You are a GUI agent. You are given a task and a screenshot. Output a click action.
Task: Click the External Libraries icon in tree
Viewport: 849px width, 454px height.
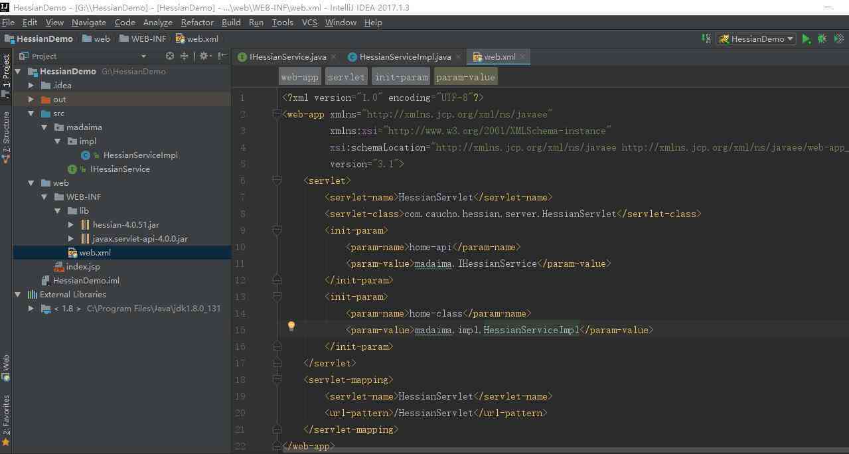[x=32, y=294]
